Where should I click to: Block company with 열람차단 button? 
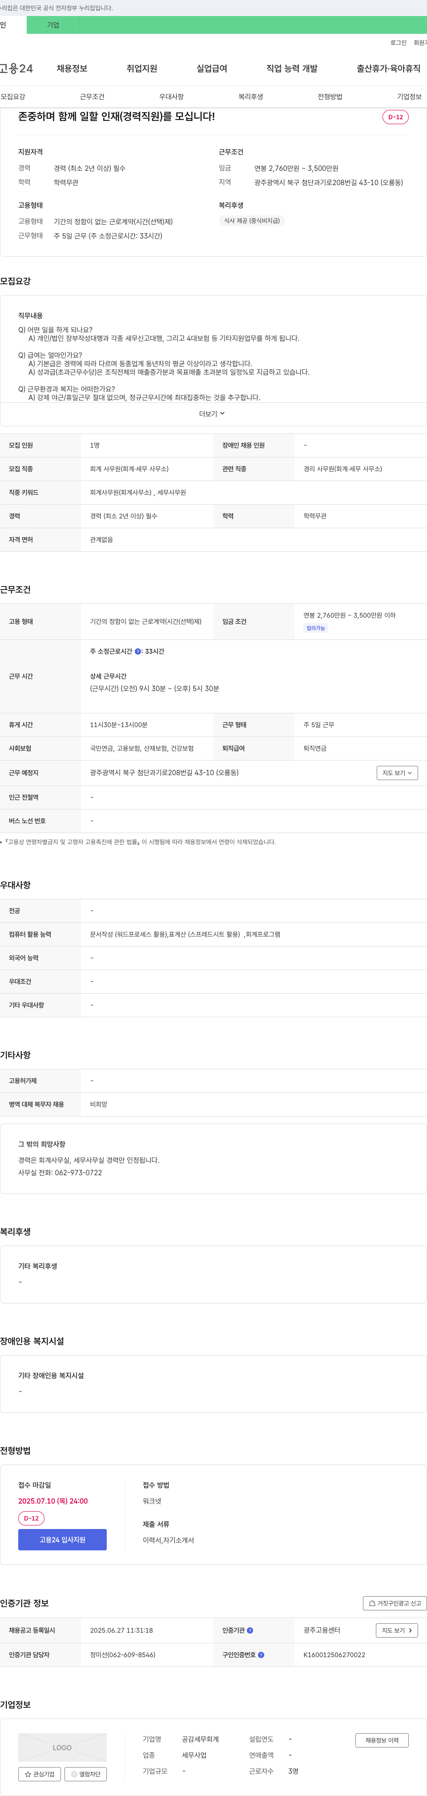[86, 1774]
